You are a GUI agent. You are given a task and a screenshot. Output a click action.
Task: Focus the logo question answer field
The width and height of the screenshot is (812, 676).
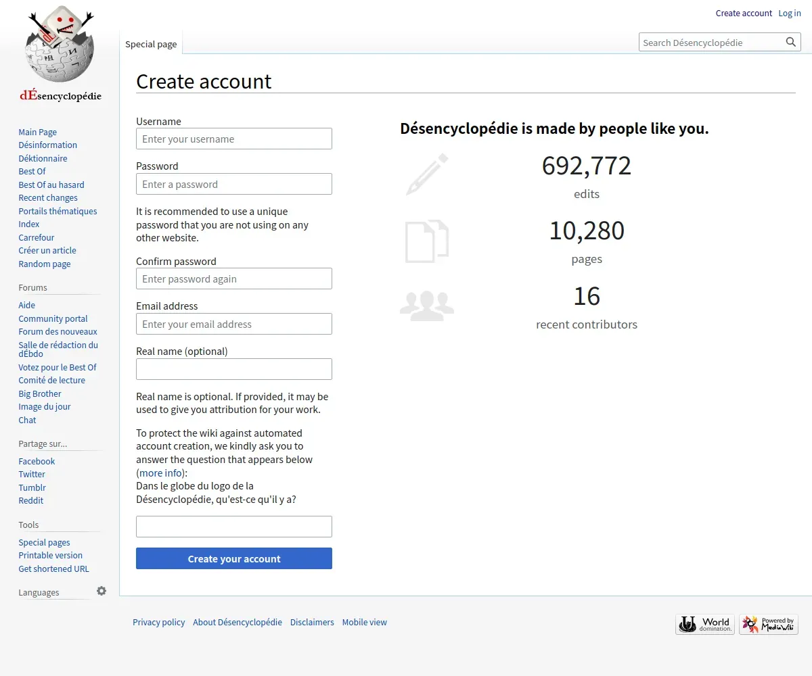234,527
